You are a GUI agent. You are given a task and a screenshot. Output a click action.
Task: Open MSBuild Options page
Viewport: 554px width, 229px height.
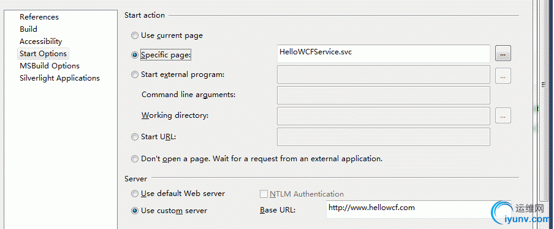coord(50,66)
